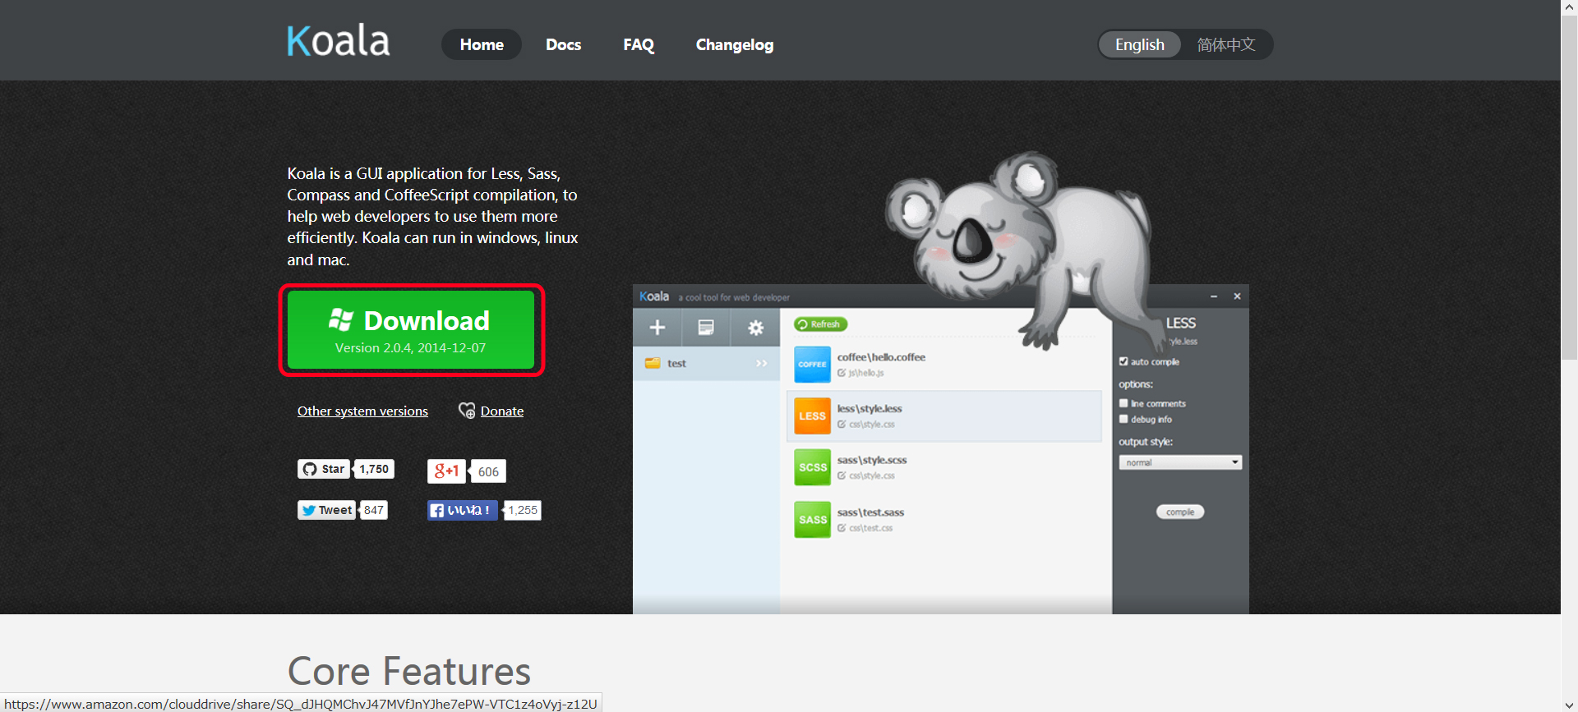Select the sass\style.scss file name

click(872, 460)
